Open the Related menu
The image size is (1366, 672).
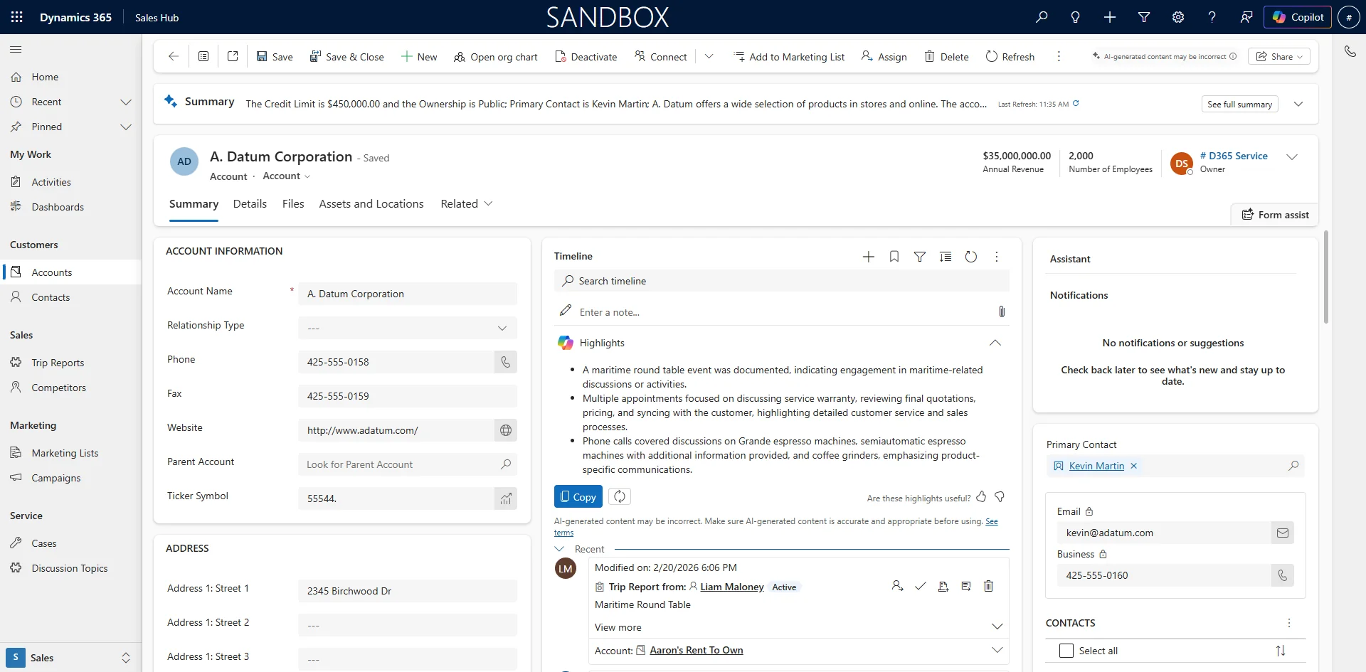466,204
